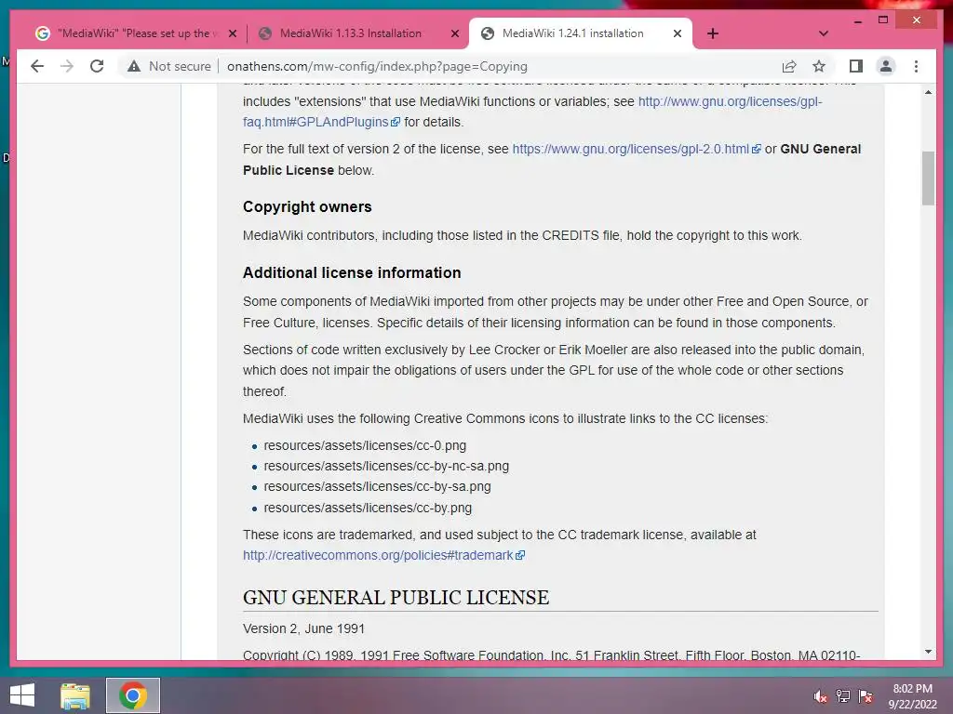Share this page via share icon
Image resolution: width=953 pixels, height=714 pixels.
789,66
